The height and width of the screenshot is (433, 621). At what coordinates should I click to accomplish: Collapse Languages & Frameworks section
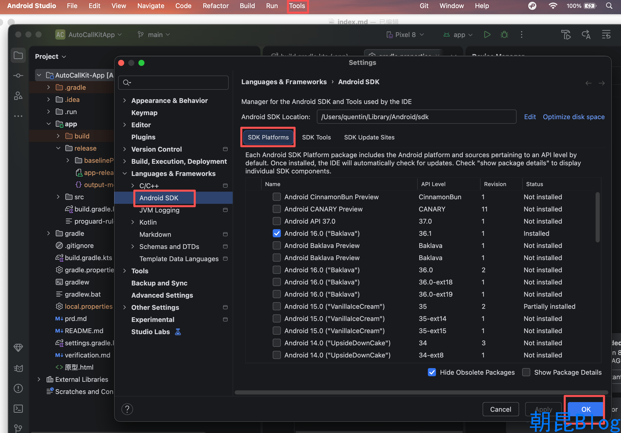coord(124,174)
